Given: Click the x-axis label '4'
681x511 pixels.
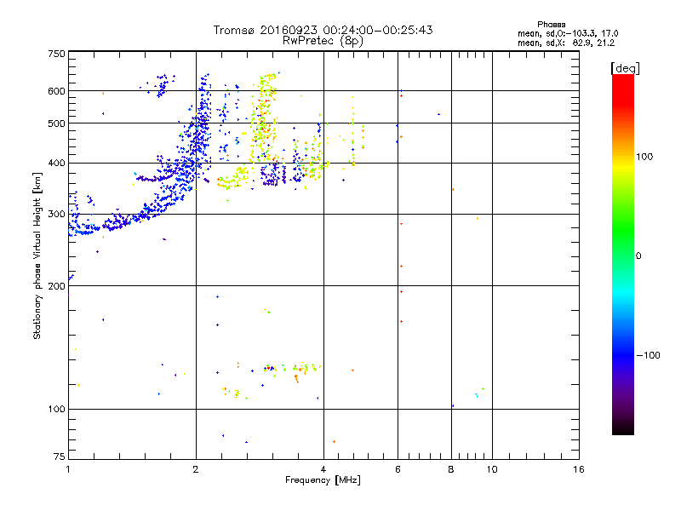Looking at the screenshot, I should pos(323,469).
